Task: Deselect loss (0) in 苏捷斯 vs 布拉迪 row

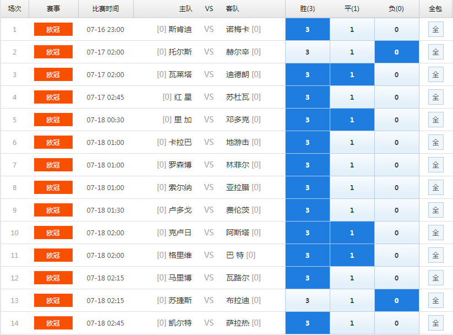Action: coord(396,300)
